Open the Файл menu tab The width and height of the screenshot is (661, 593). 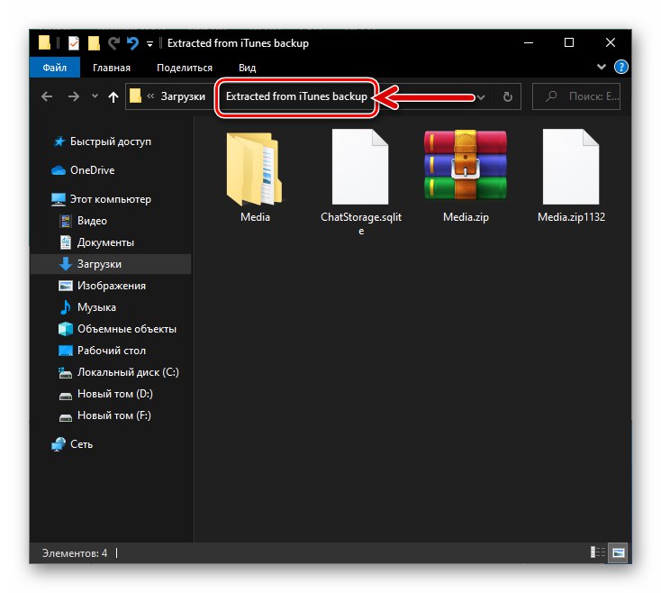click(55, 68)
